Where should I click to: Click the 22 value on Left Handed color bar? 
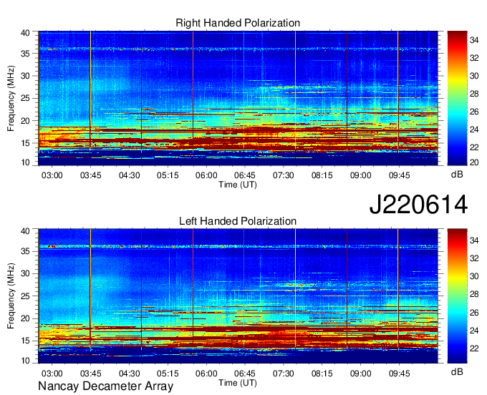(x=474, y=348)
